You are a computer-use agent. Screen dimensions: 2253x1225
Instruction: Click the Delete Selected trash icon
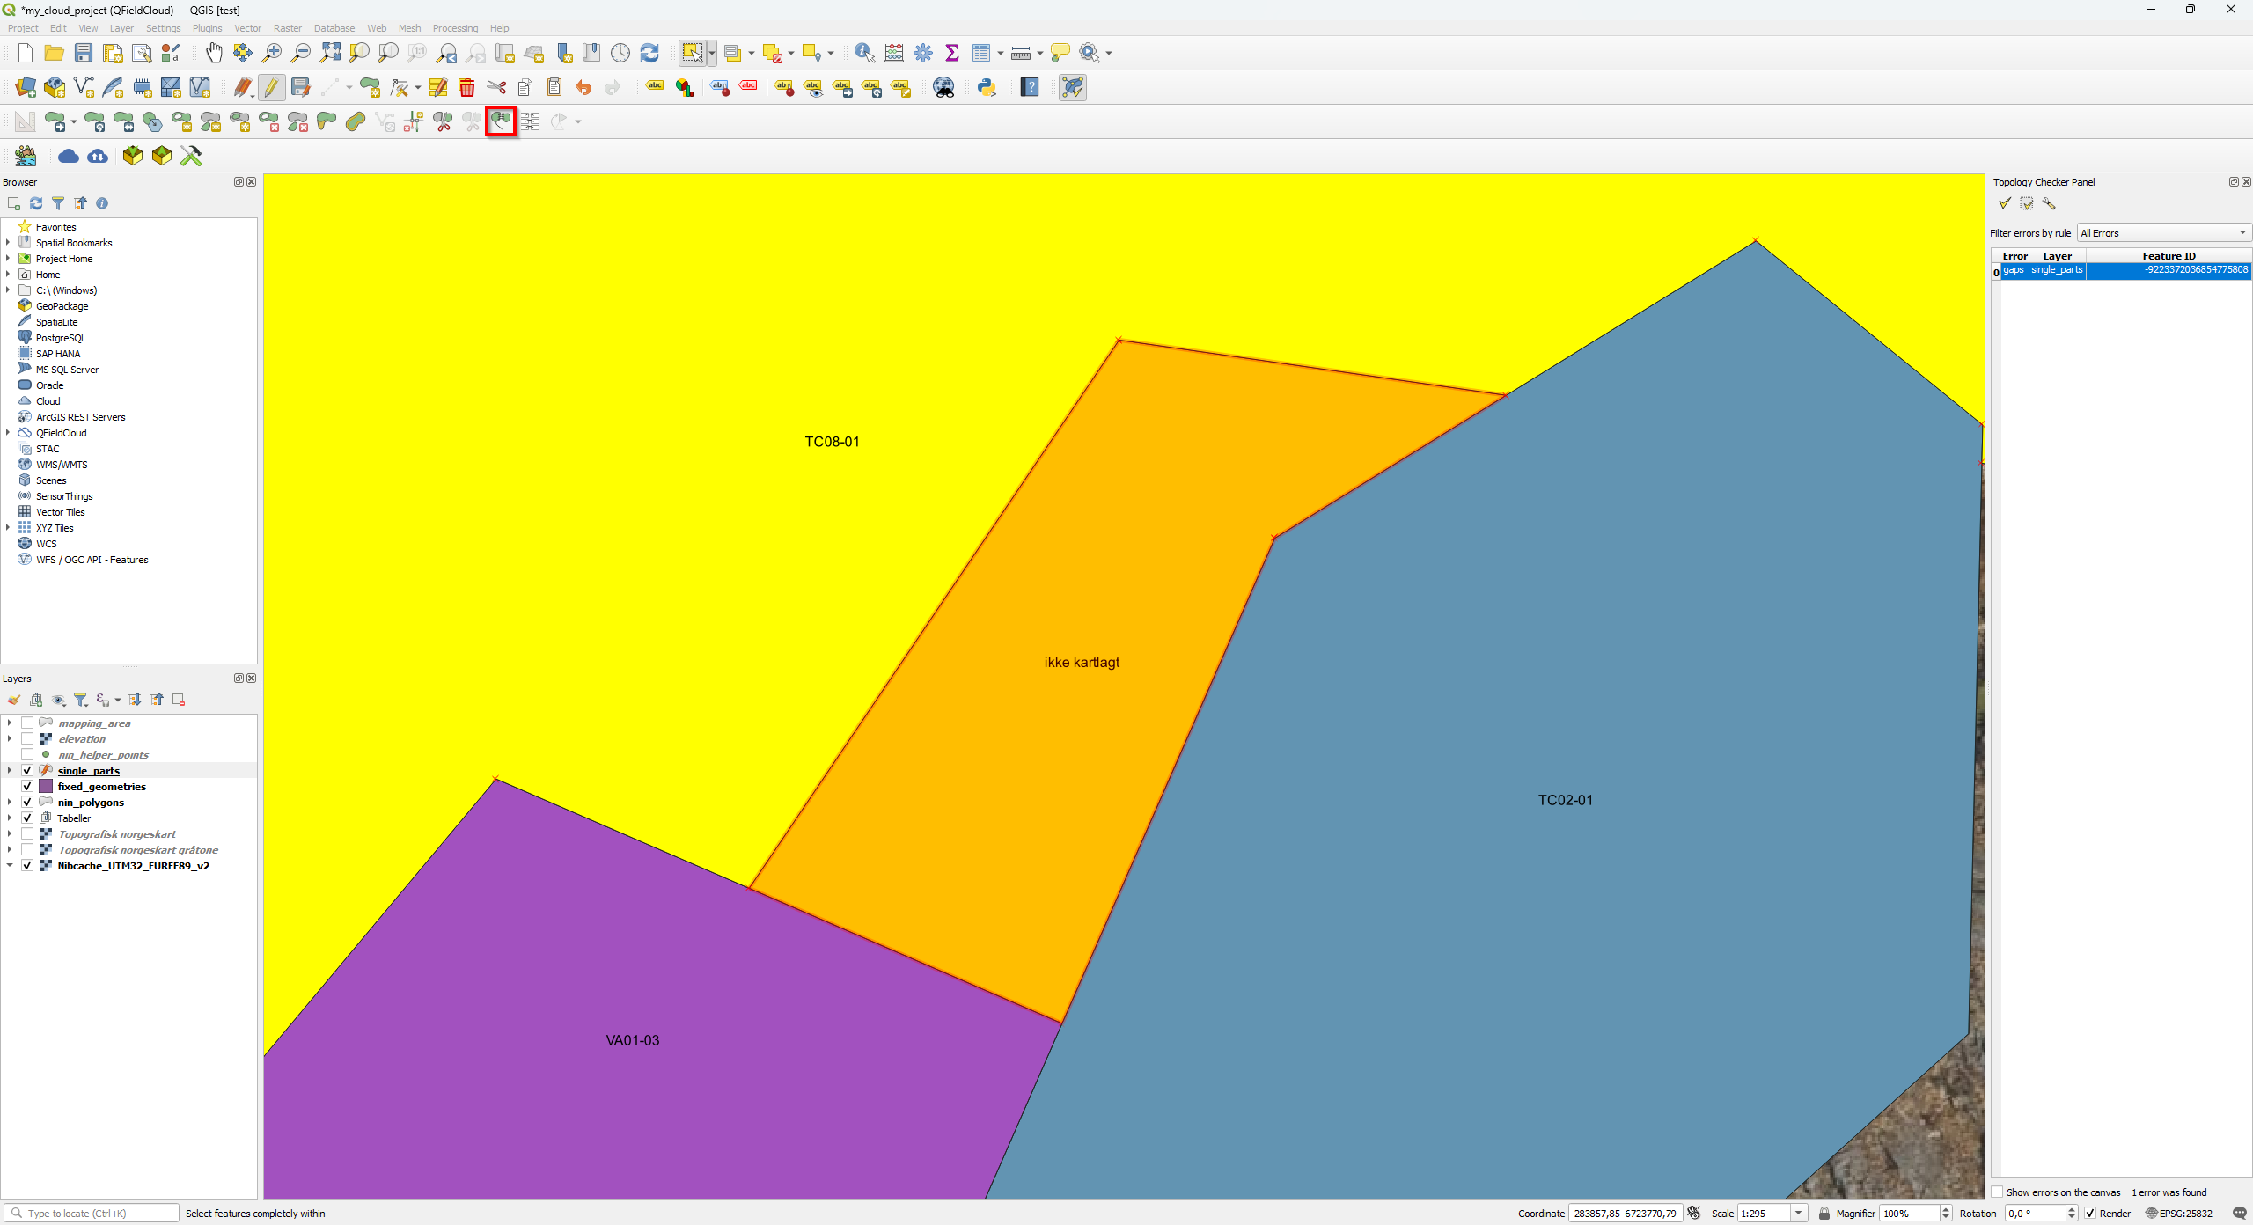[x=466, y=87]
